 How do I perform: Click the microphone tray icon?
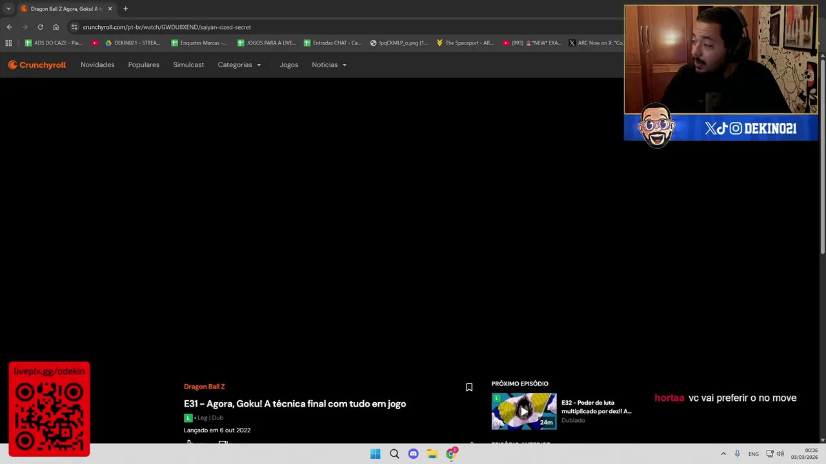point(737,454)
